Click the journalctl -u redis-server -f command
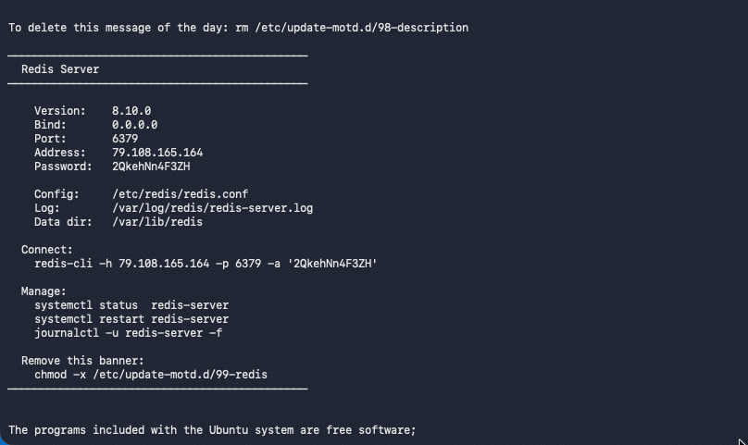748x445 pixels. (x=129, y=332)
